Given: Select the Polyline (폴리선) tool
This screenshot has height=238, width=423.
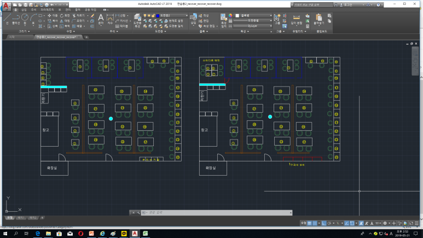Looking at the screenshot, I should point(16,19).
